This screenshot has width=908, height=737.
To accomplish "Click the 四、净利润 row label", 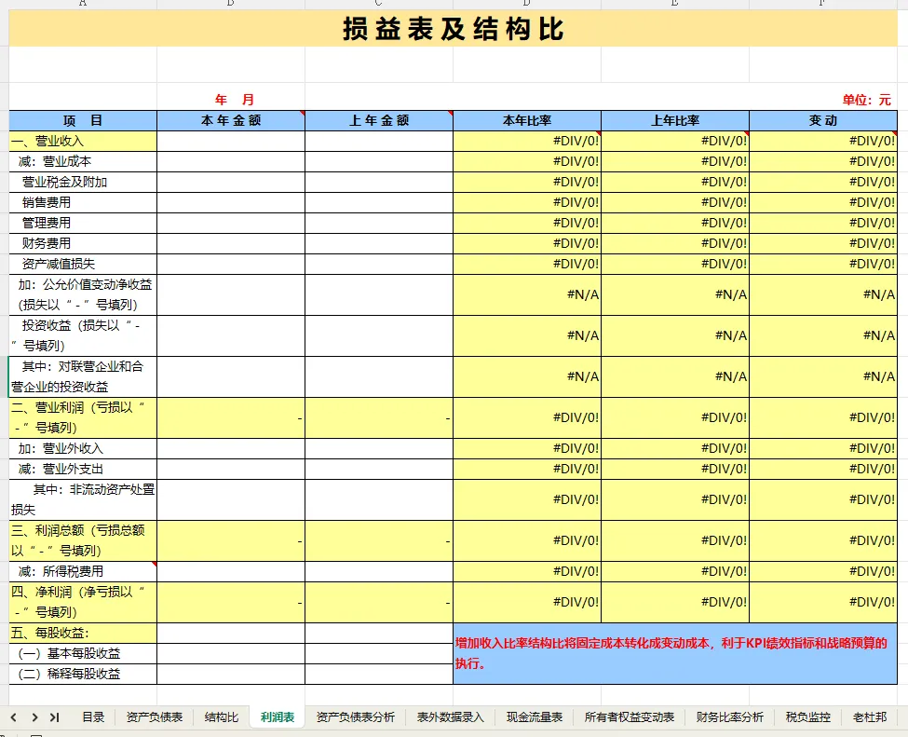I will point(83,602).
